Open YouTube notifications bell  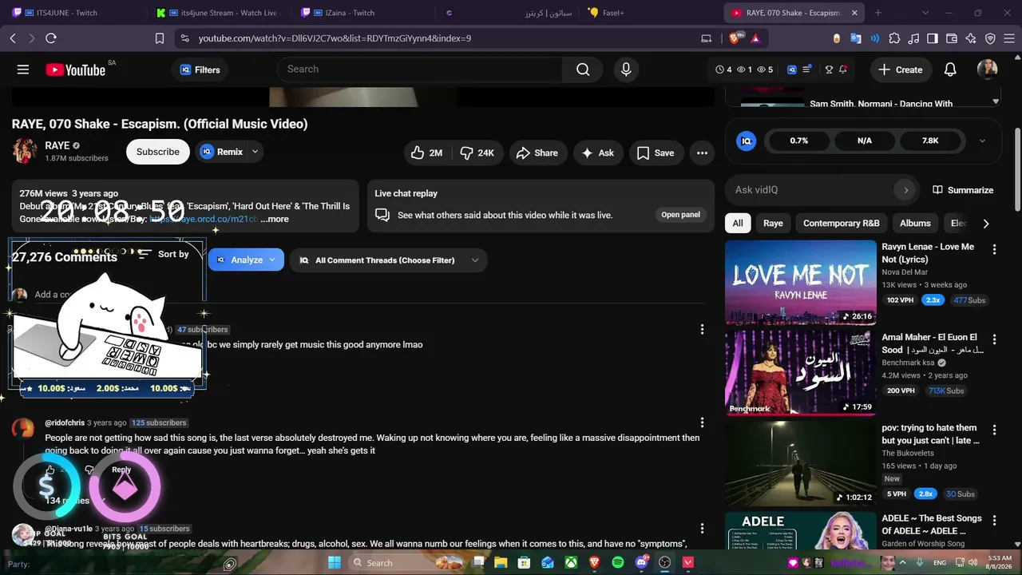pyautogui.click(x=950, y=69)
